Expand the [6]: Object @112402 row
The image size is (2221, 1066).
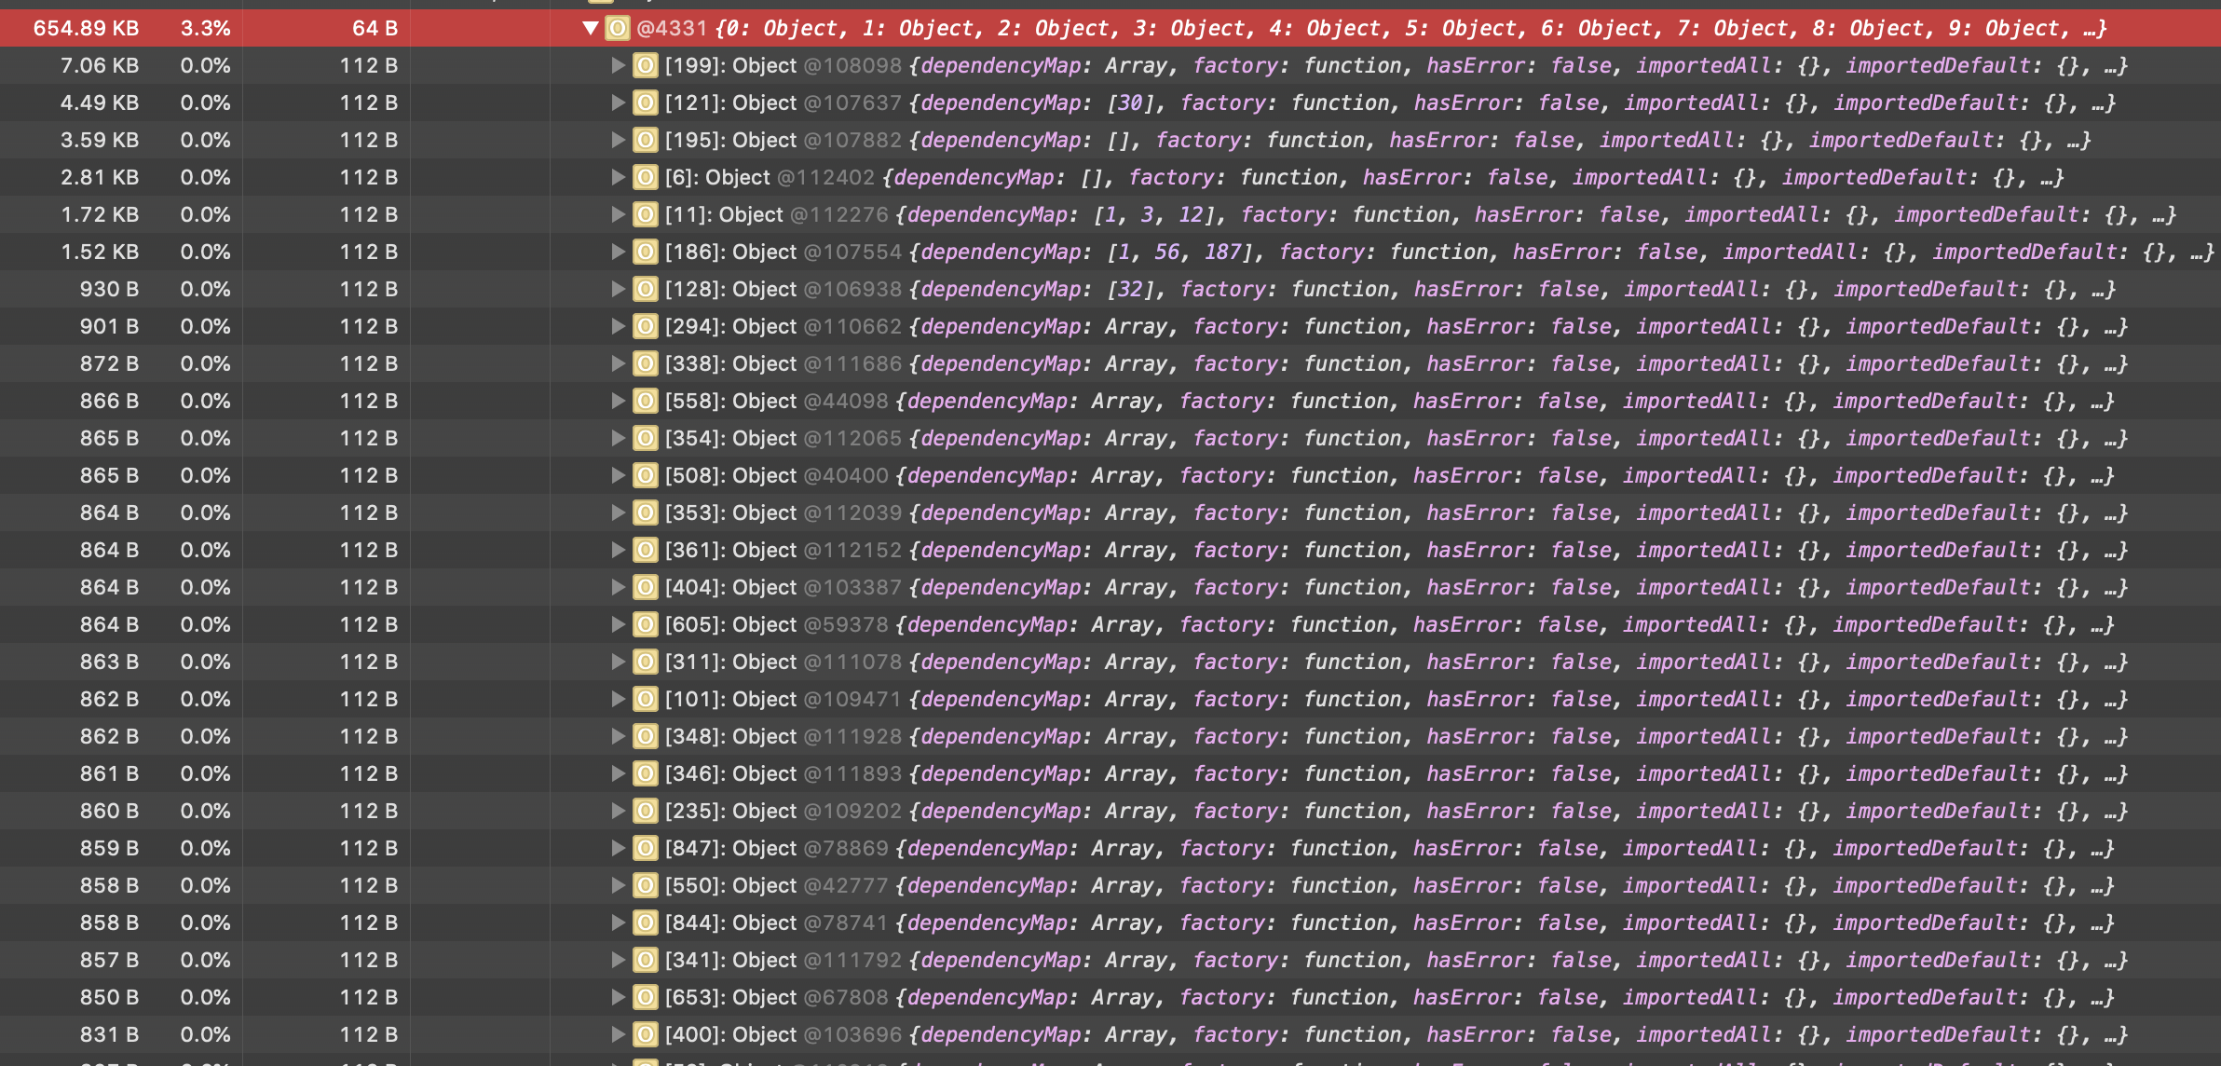[618, 177]
